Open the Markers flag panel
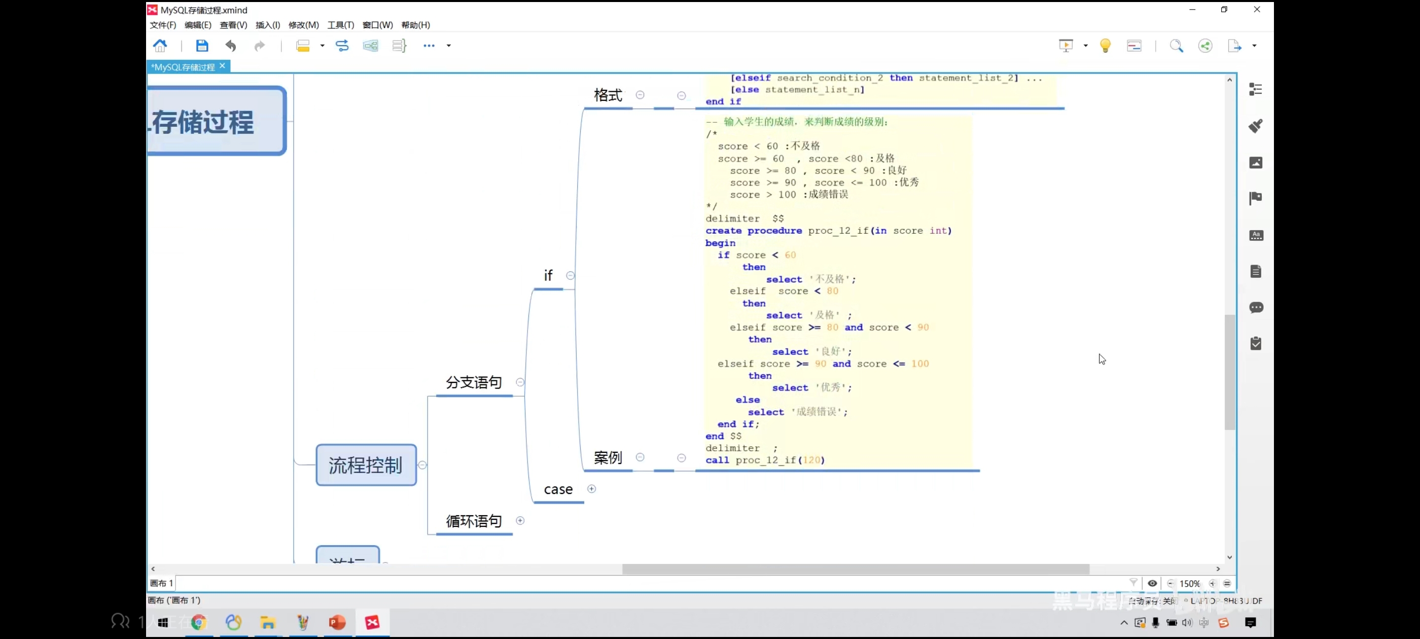 (1255, 198)
